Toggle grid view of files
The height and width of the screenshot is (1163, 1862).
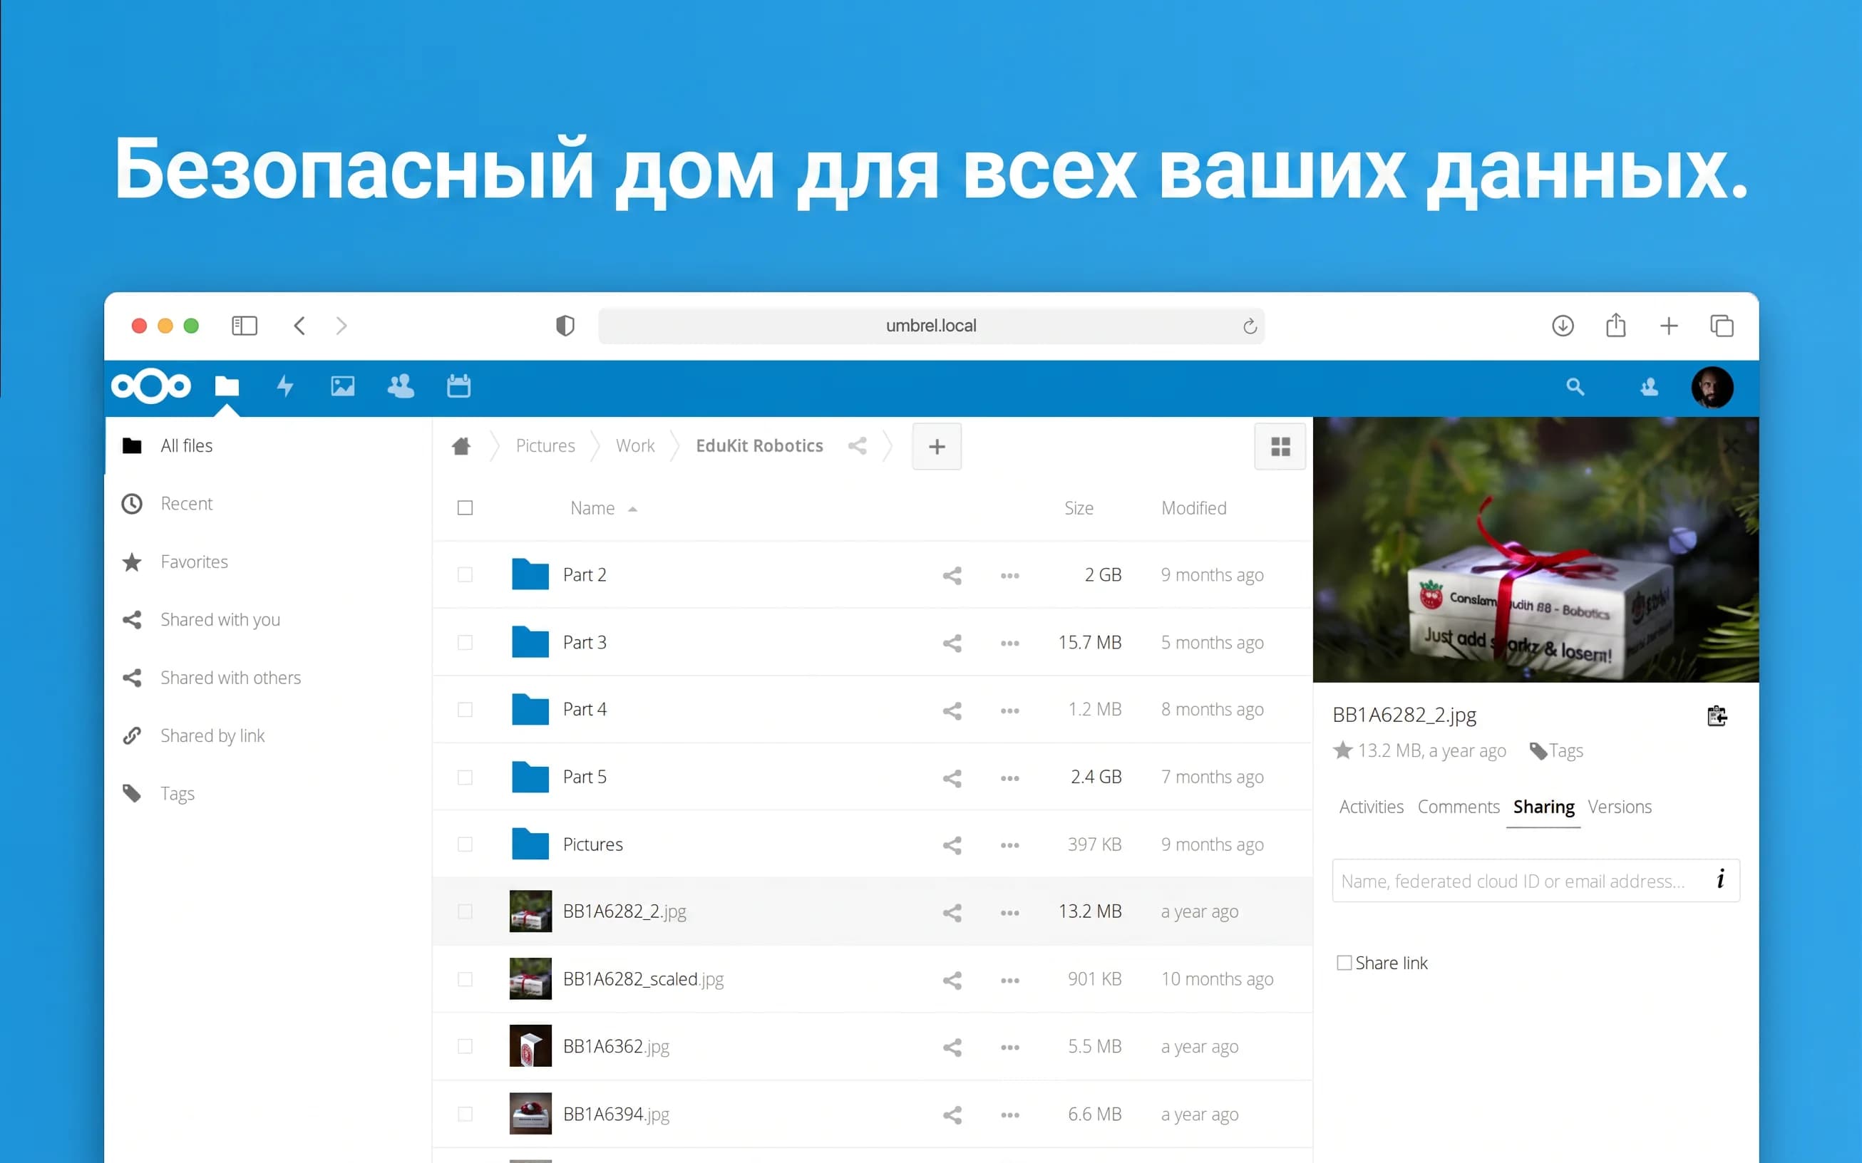coord(1280,447)
